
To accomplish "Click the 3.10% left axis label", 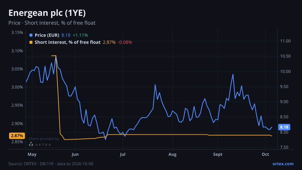I will coord(17,51).
